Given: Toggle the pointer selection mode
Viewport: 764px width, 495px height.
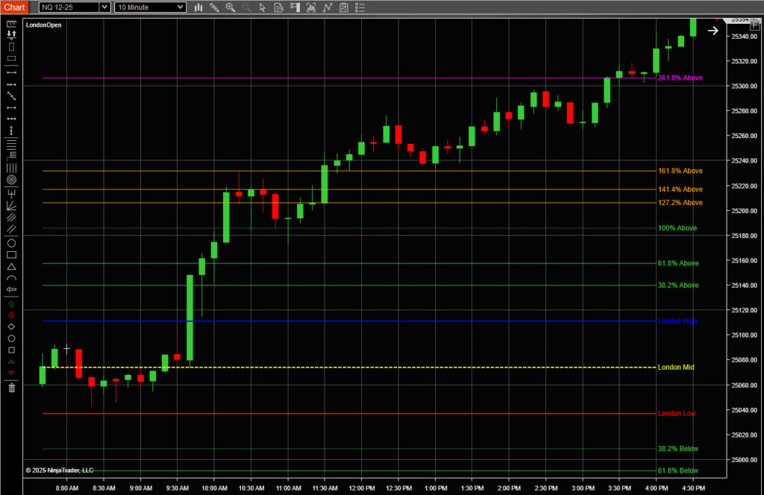Looking at the screenshot, I should pyautogui.click(x=262, y=7).
